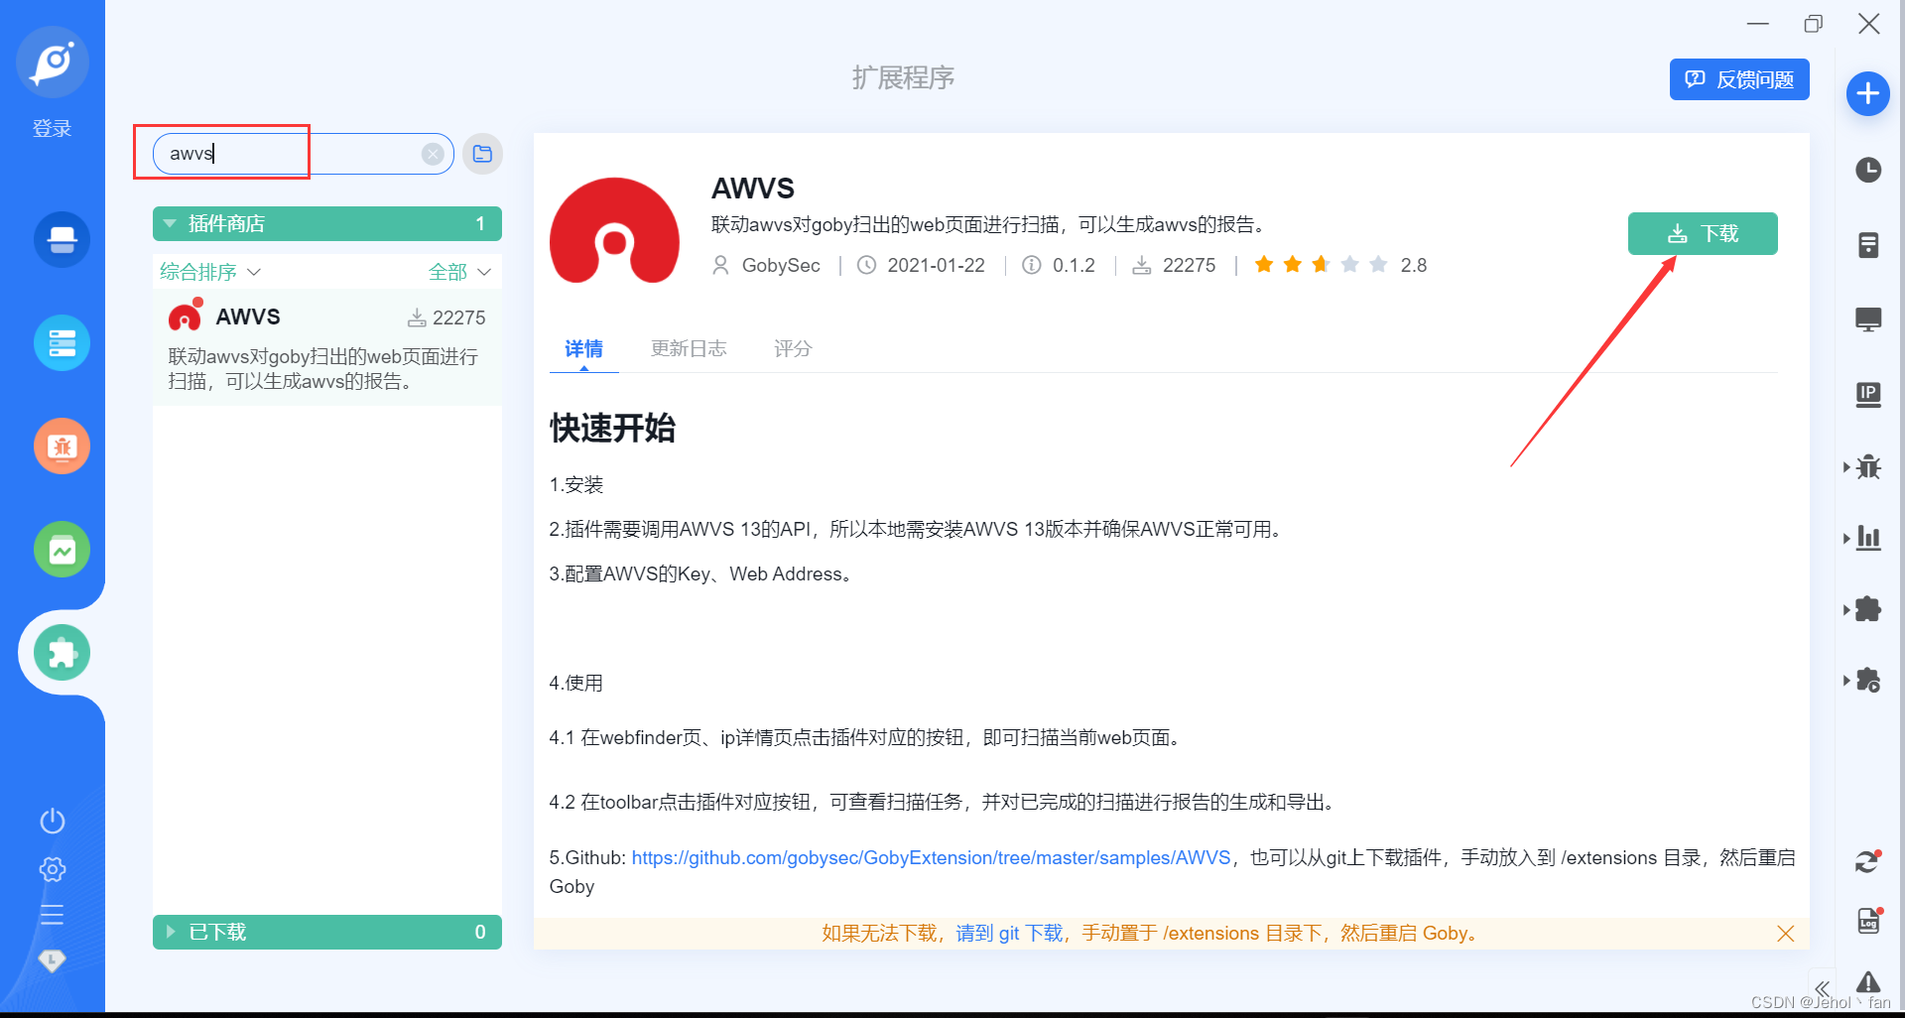Viewport: 1905px width, 1018px height.
Task: Click the folder import icon beside search
Action: (483, 154)
